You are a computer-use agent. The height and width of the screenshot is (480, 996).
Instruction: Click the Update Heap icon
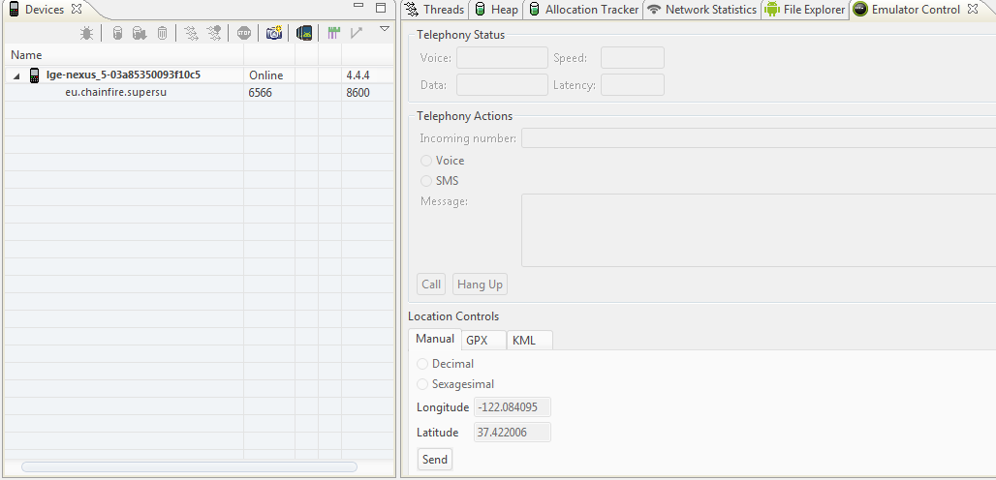(x=117, y=33)
